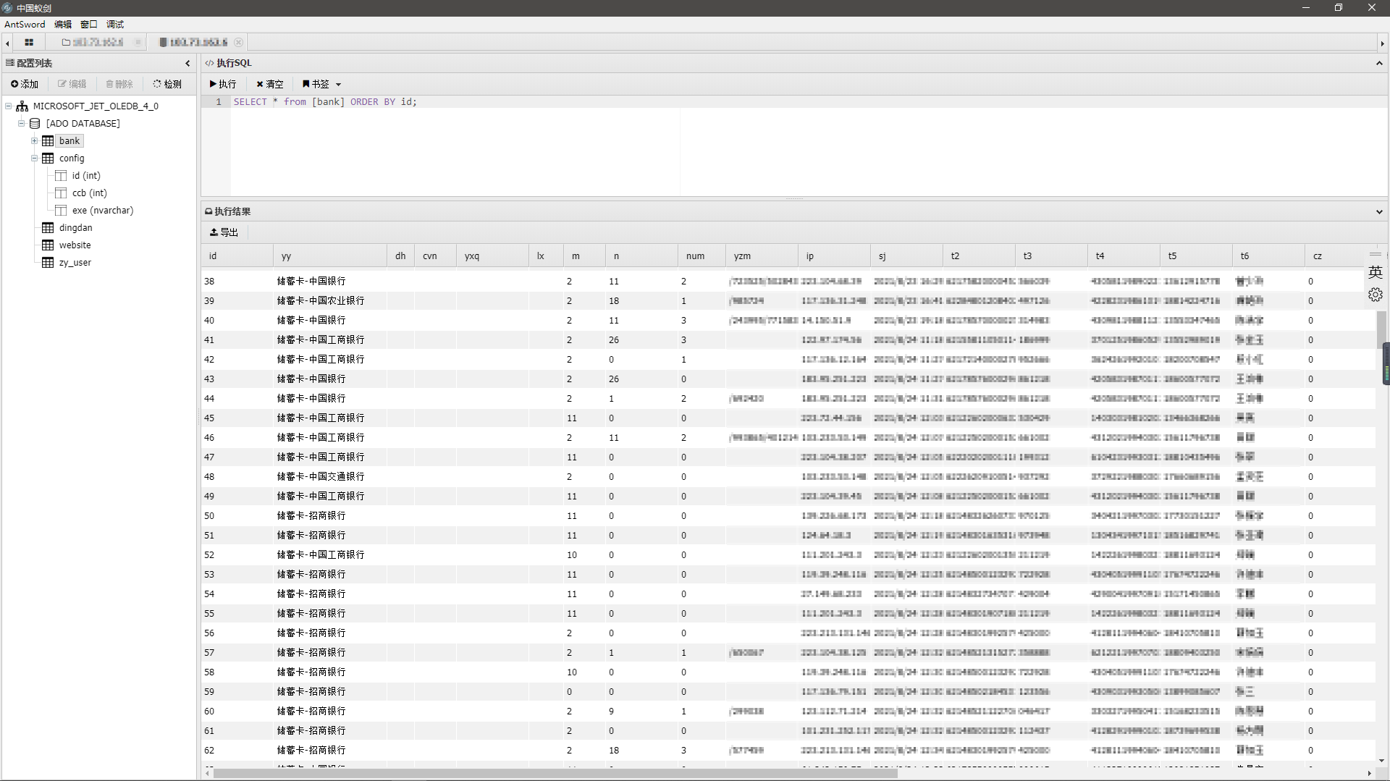The image size is (1390, 781).
Task: Open the 窗口 menu
Action: coord(89,25)
